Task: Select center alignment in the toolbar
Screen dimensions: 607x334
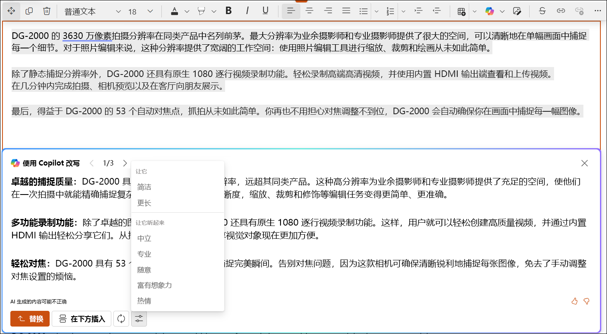Action: coord(309,11)
